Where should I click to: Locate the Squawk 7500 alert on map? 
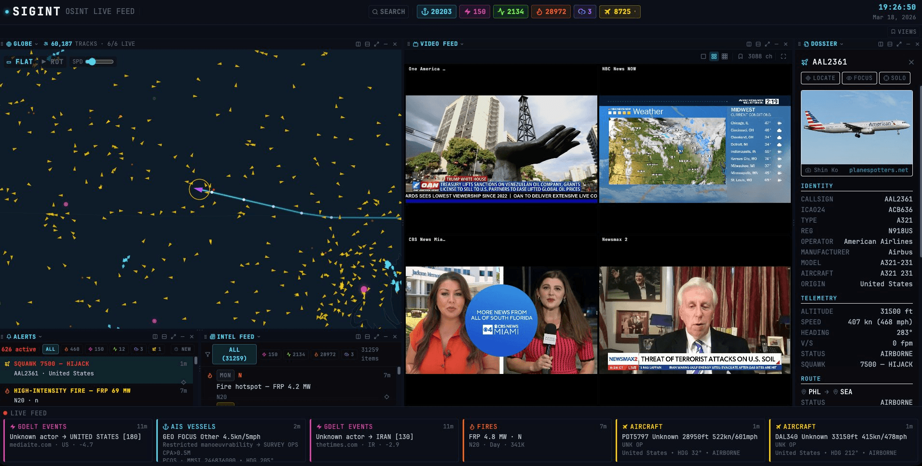pyautogui.click(x=183, y=382)
